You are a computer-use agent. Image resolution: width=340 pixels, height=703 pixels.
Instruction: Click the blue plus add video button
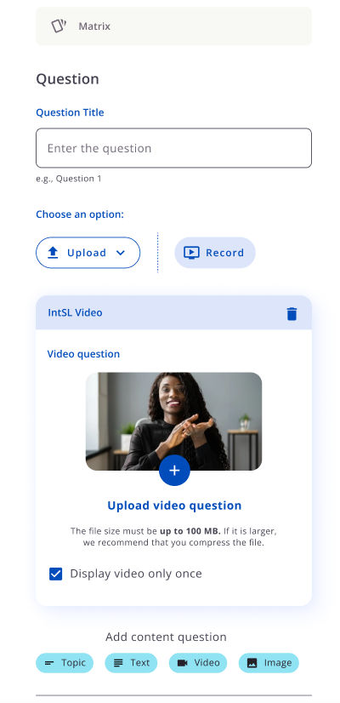tap(174, 470)
